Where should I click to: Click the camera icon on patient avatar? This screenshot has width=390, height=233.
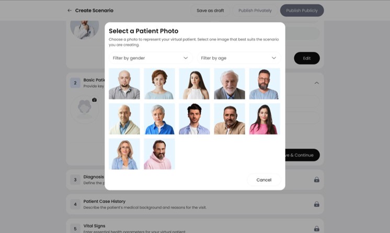(x=94, y=100)
